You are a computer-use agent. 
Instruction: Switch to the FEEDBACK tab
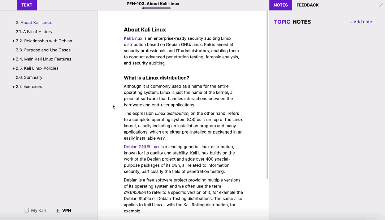(307, 5)
